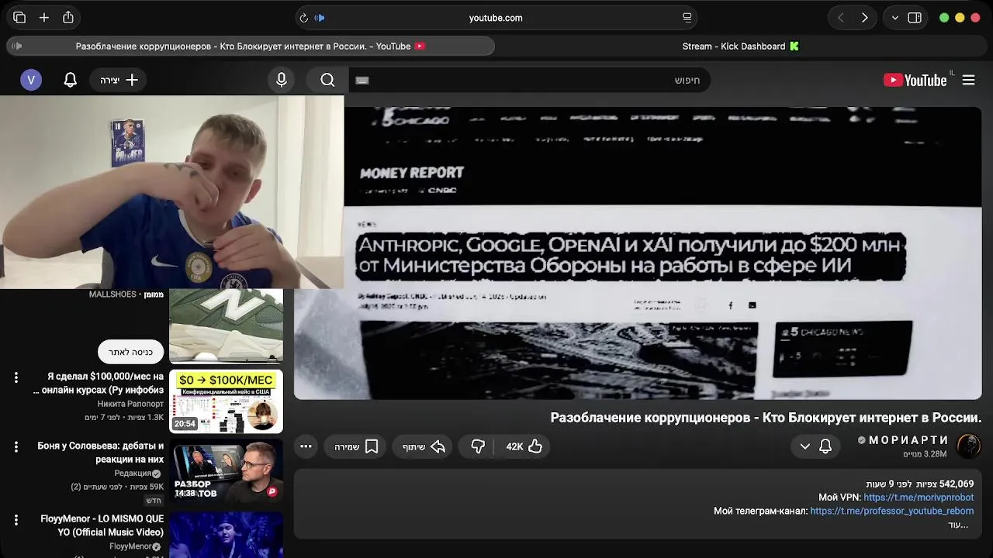Open the $0 → $100K/МЕС video thumbnail

click(x=227, y=401)
